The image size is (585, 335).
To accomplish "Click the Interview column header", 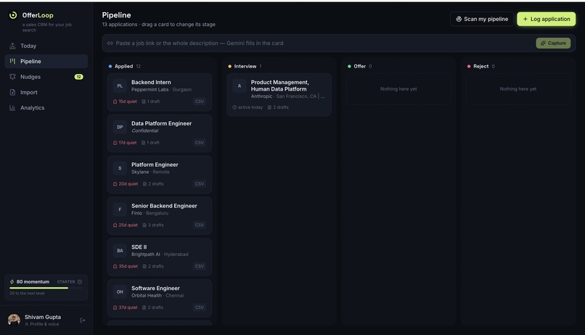I will (245, 66).
